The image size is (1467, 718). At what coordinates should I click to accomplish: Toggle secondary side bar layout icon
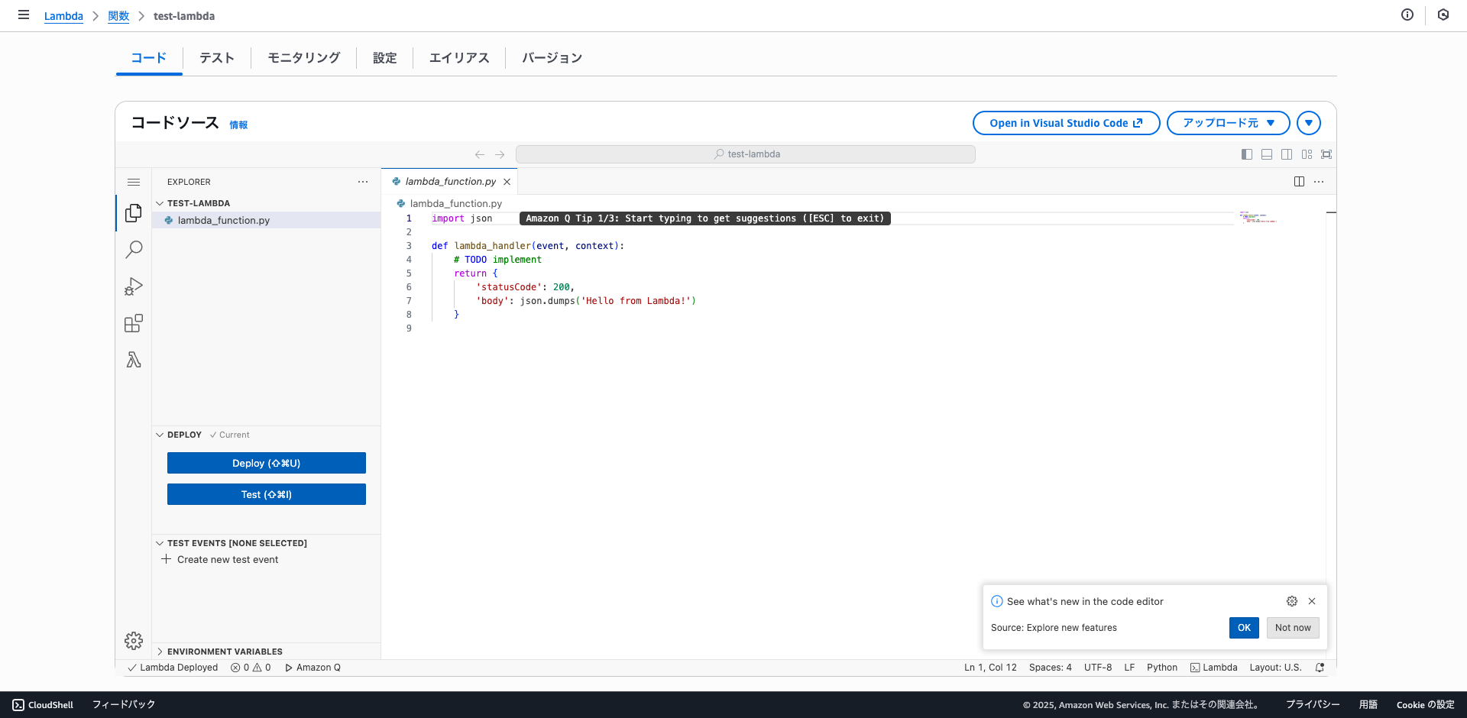[x=1287, y=154]
